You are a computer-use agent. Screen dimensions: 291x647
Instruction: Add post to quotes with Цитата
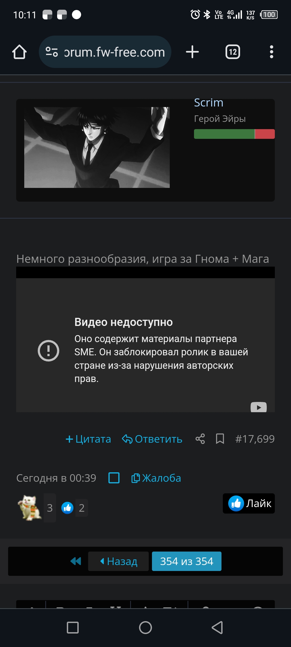(88, 439)
